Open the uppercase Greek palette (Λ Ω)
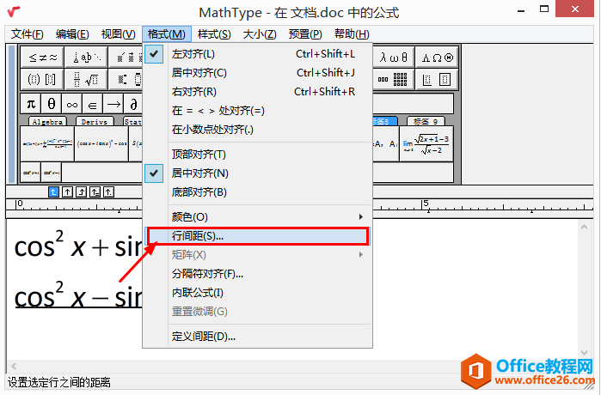 437,58
